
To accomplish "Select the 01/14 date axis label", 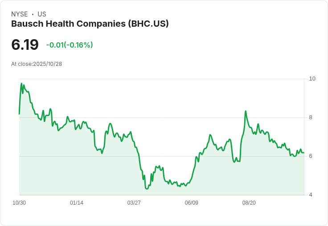I will click(77, 203).
